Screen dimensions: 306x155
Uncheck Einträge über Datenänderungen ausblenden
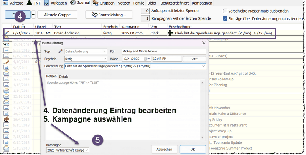coord(225,19)
